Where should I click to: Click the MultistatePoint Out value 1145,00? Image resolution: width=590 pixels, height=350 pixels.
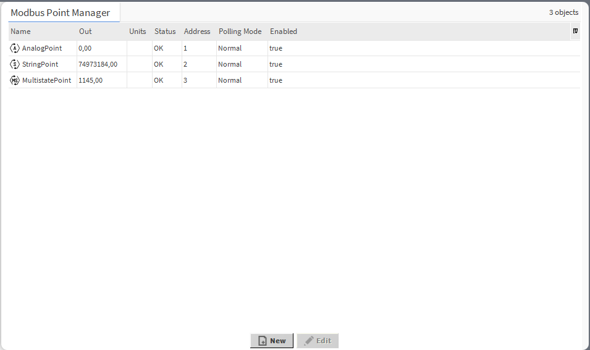(x=90, y=80)
